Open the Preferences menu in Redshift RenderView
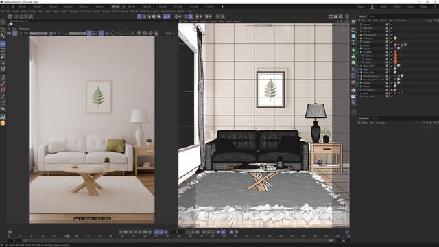Viewport: 439px width, 247px height. [24, 29]
